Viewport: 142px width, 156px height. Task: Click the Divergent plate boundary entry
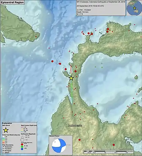coord(7,151)
